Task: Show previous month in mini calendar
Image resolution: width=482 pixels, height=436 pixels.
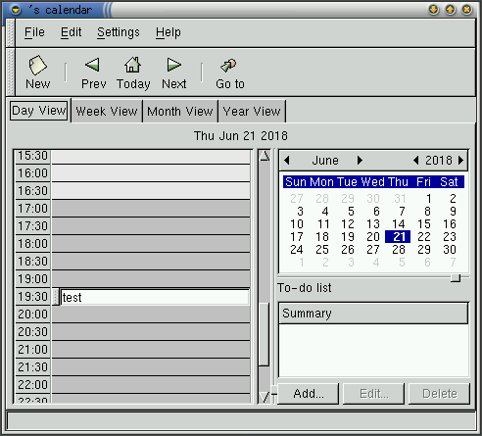Action: [x=287, y=161]
